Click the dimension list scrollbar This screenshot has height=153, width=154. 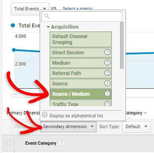pyautogui.click(x=122, y=45)
